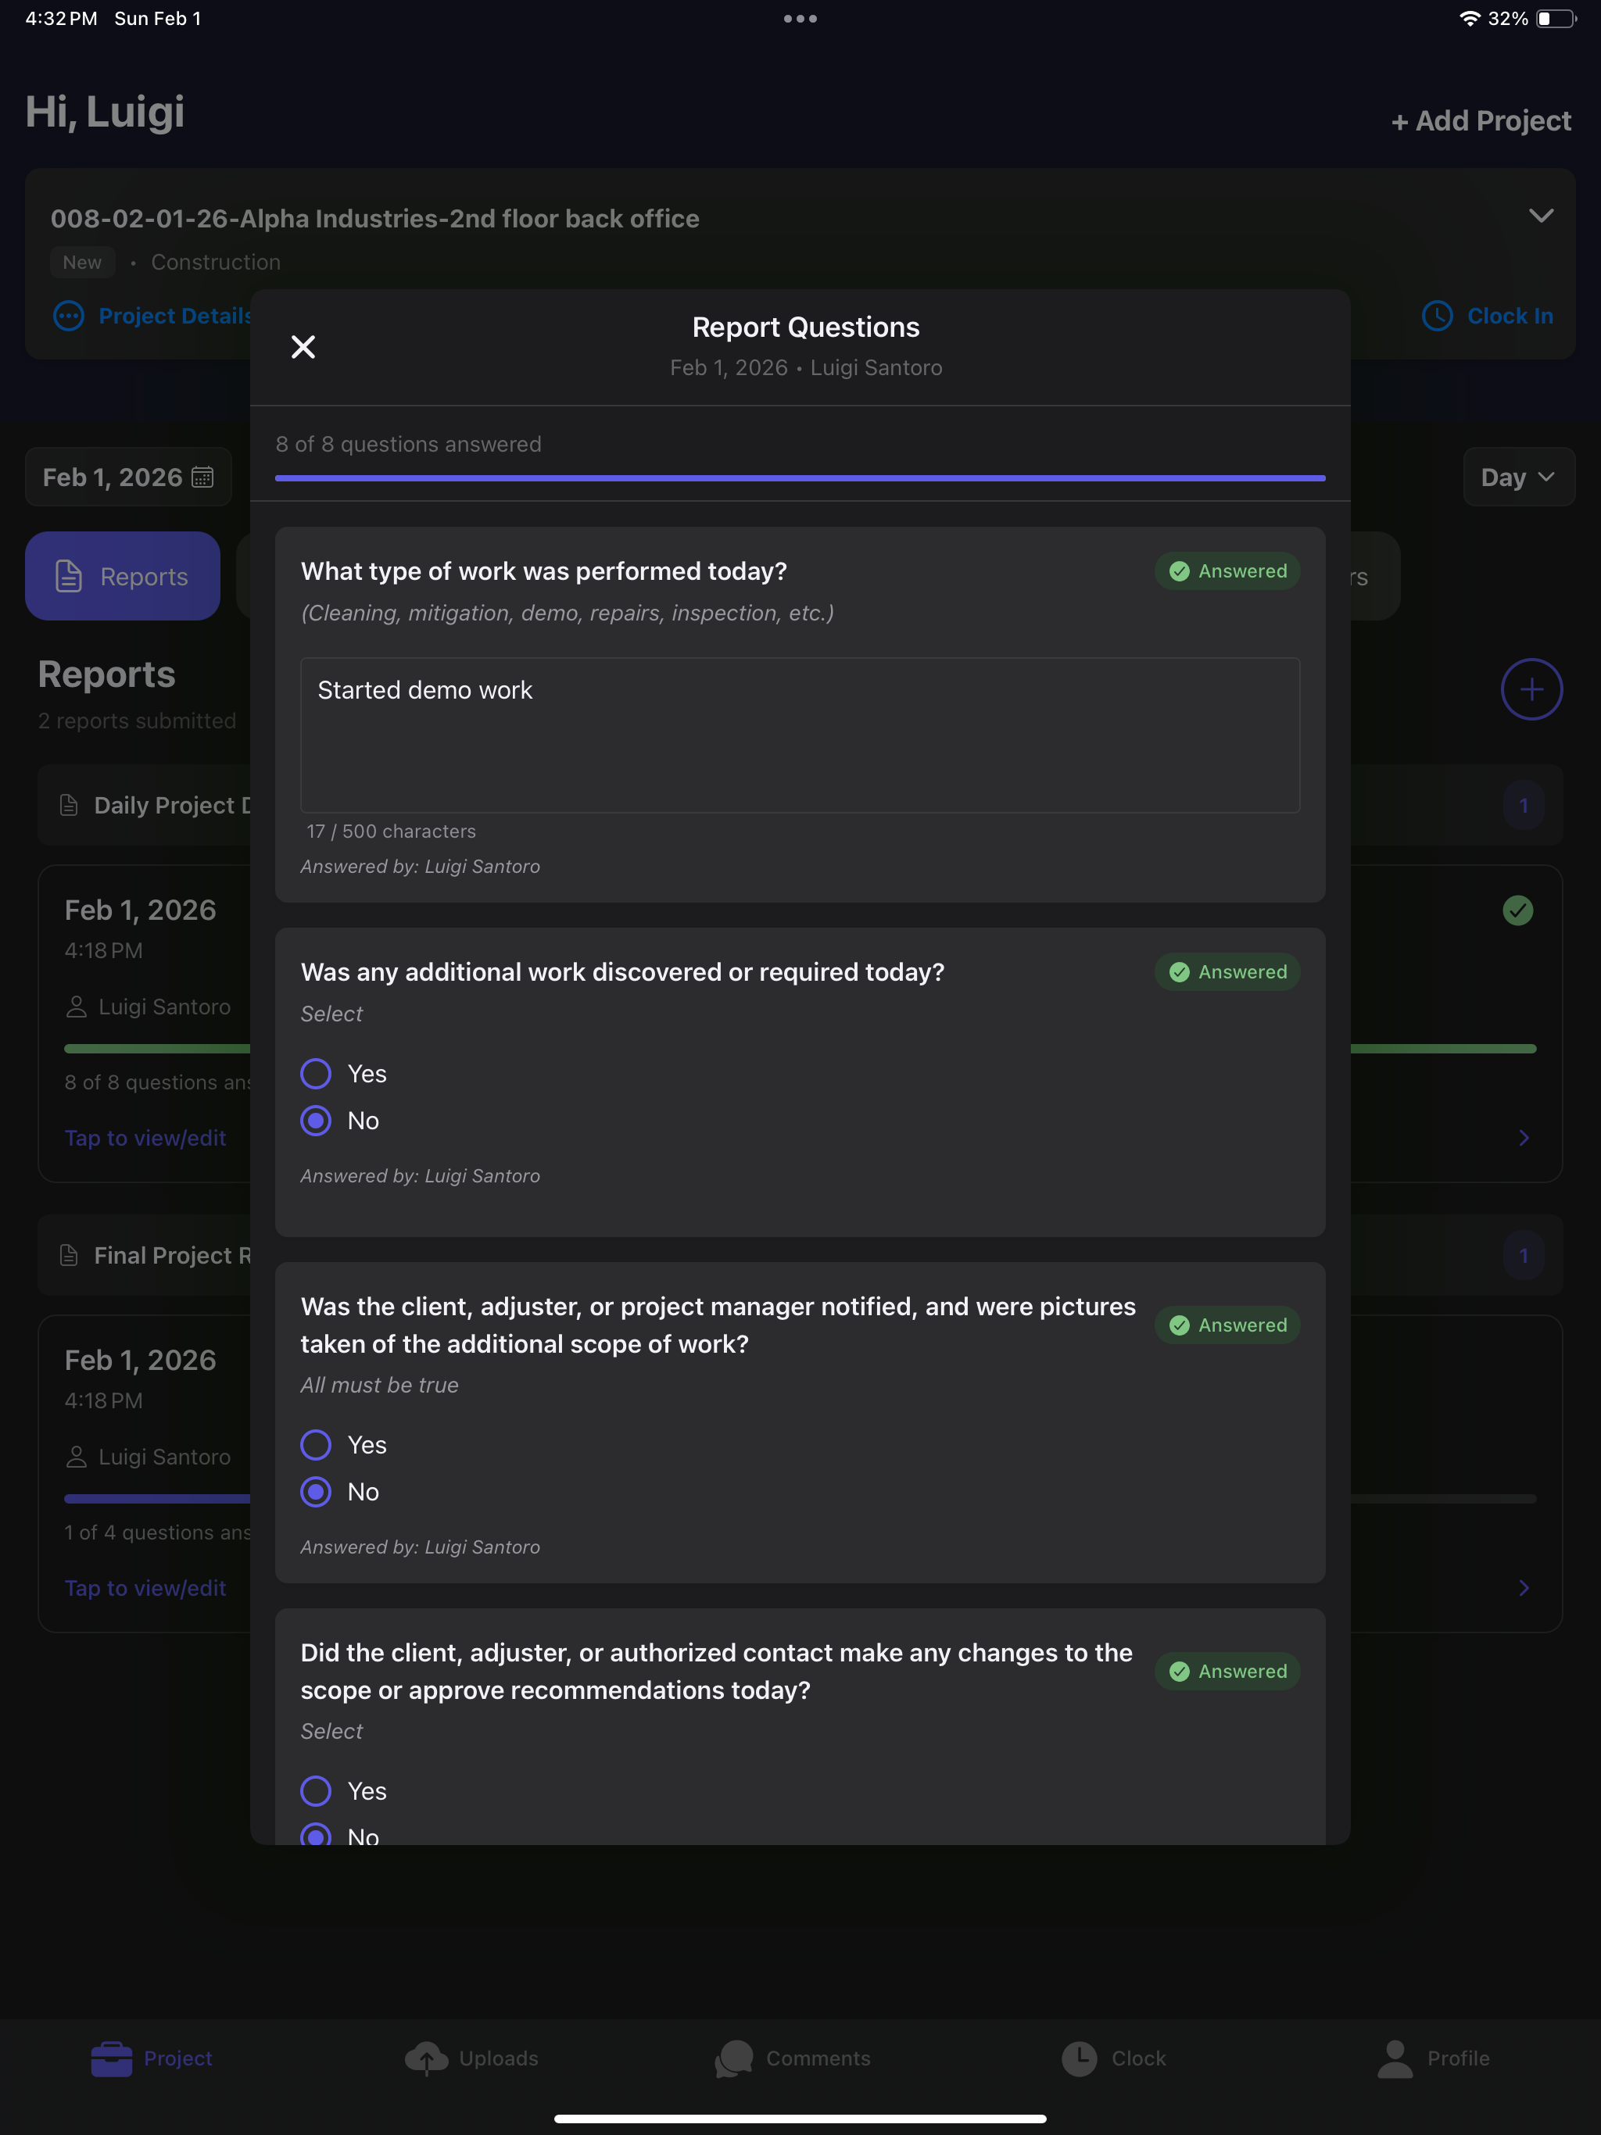Switch to the Reports tab
Screen dimensions: 1601x2135
coord(123,576)
